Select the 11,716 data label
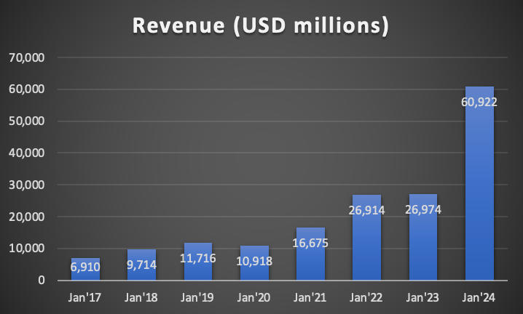The width and height of the screenshot is (523, 314). pyautogui.click(x=197, y=257)
